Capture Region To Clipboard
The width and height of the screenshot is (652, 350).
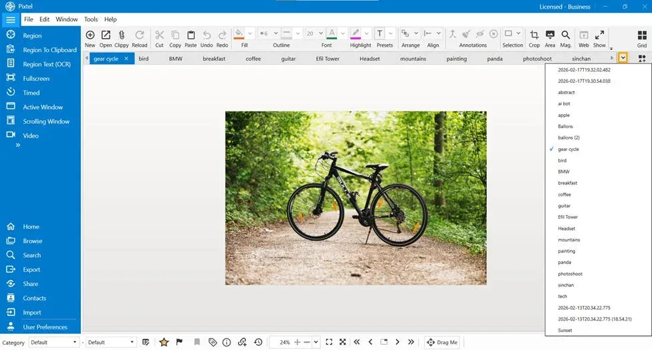[40, 50]
